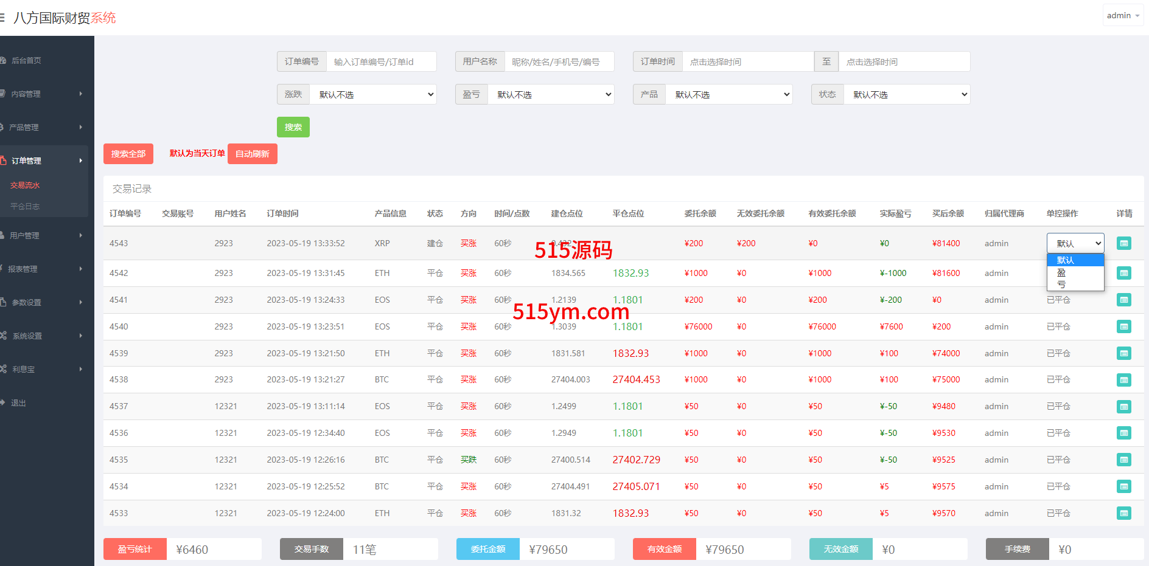Click the 订单编号 input field

pyautogui.click(x=381, y=61)
